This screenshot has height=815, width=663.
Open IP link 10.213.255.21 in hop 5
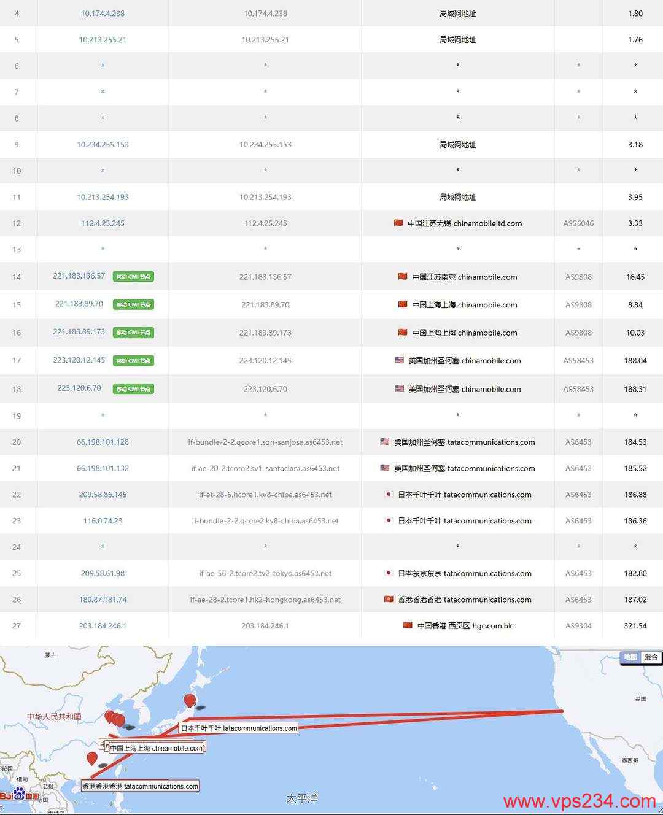(103, 40)
